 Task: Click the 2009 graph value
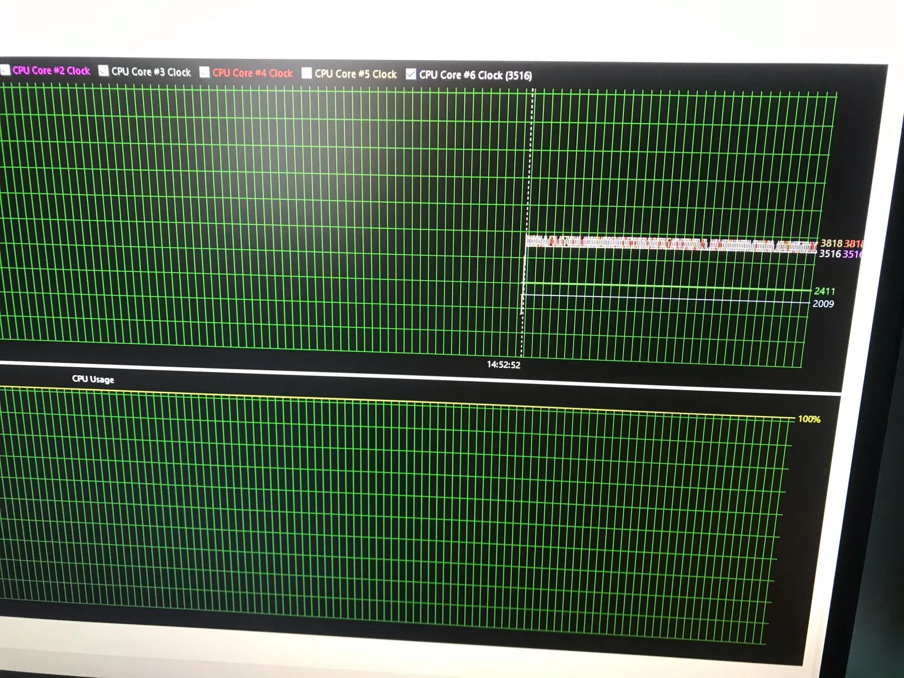823,304
